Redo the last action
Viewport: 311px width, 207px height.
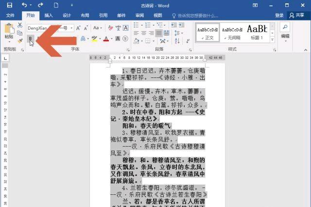(40, 5)
